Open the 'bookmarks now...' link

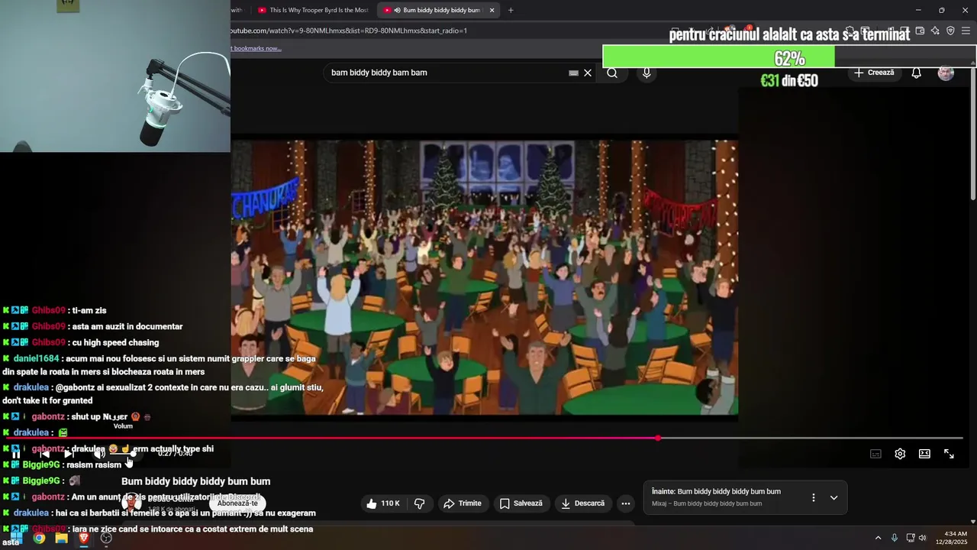pyautogui.click(x=257, y=48)
